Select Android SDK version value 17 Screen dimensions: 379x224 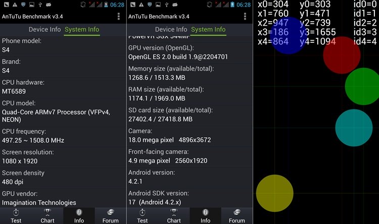155,202
